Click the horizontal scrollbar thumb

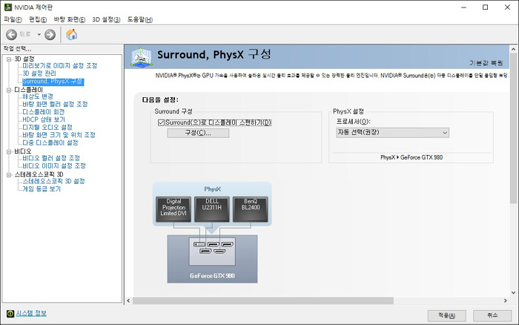tap(263, 301)
